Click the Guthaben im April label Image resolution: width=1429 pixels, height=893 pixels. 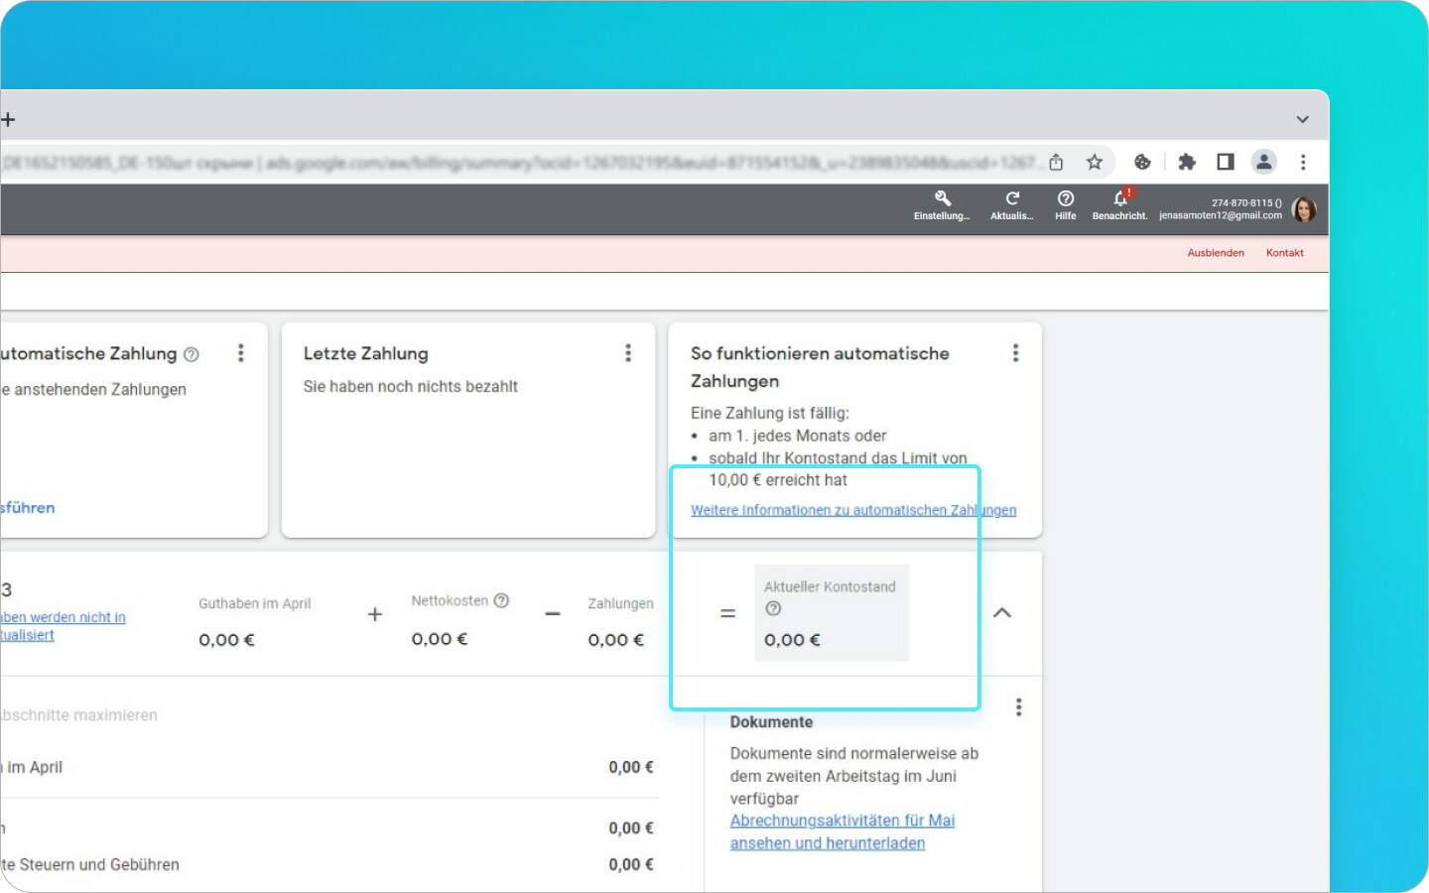(x=255, y=603)
